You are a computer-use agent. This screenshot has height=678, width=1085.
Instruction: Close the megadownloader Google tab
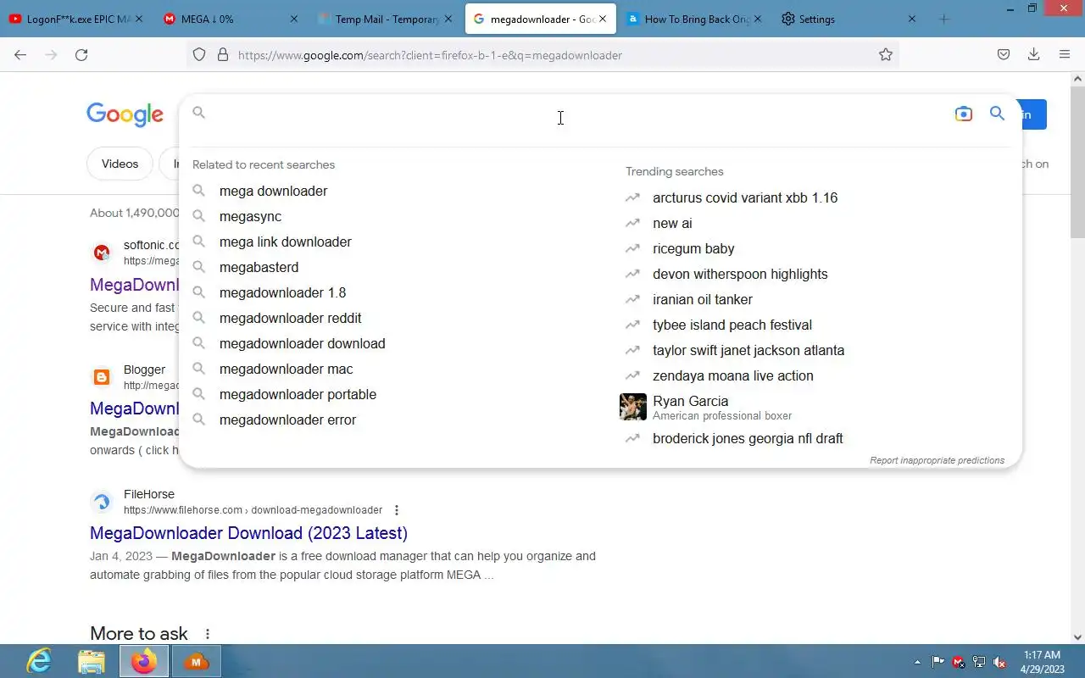coord(603,19)
